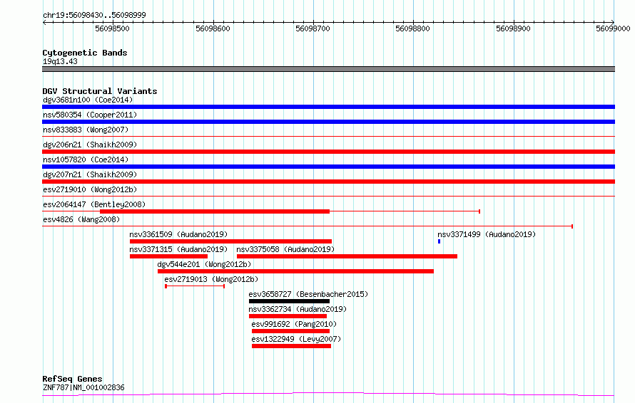Click the chr19:56098430..56098999 region label
The height and width of the screenshot is (403, 635).
(x=94, y=15)
